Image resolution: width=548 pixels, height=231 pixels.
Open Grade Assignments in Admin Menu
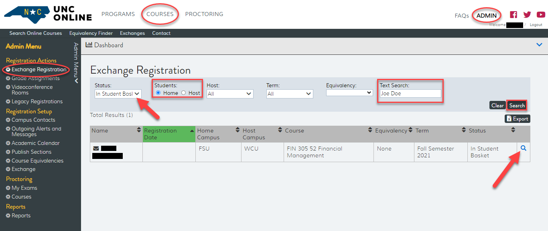click(35, 78)
